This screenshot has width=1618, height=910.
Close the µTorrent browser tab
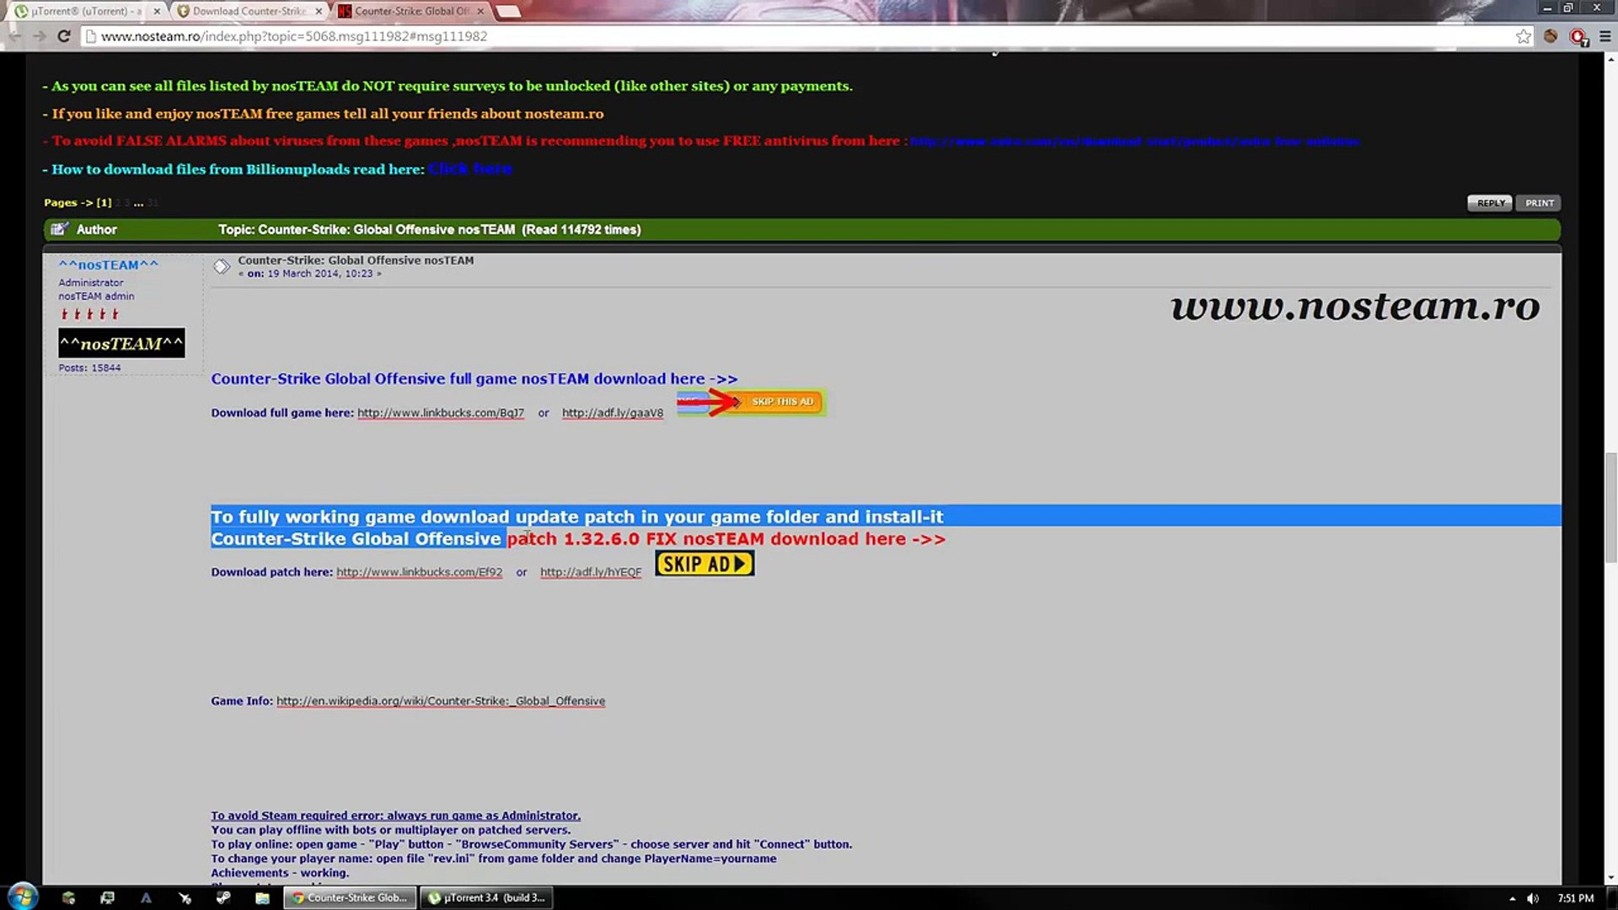(157, 11)
